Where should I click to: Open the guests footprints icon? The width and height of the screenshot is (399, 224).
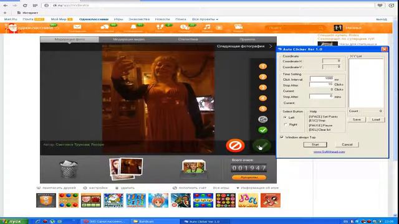(160, 27)
